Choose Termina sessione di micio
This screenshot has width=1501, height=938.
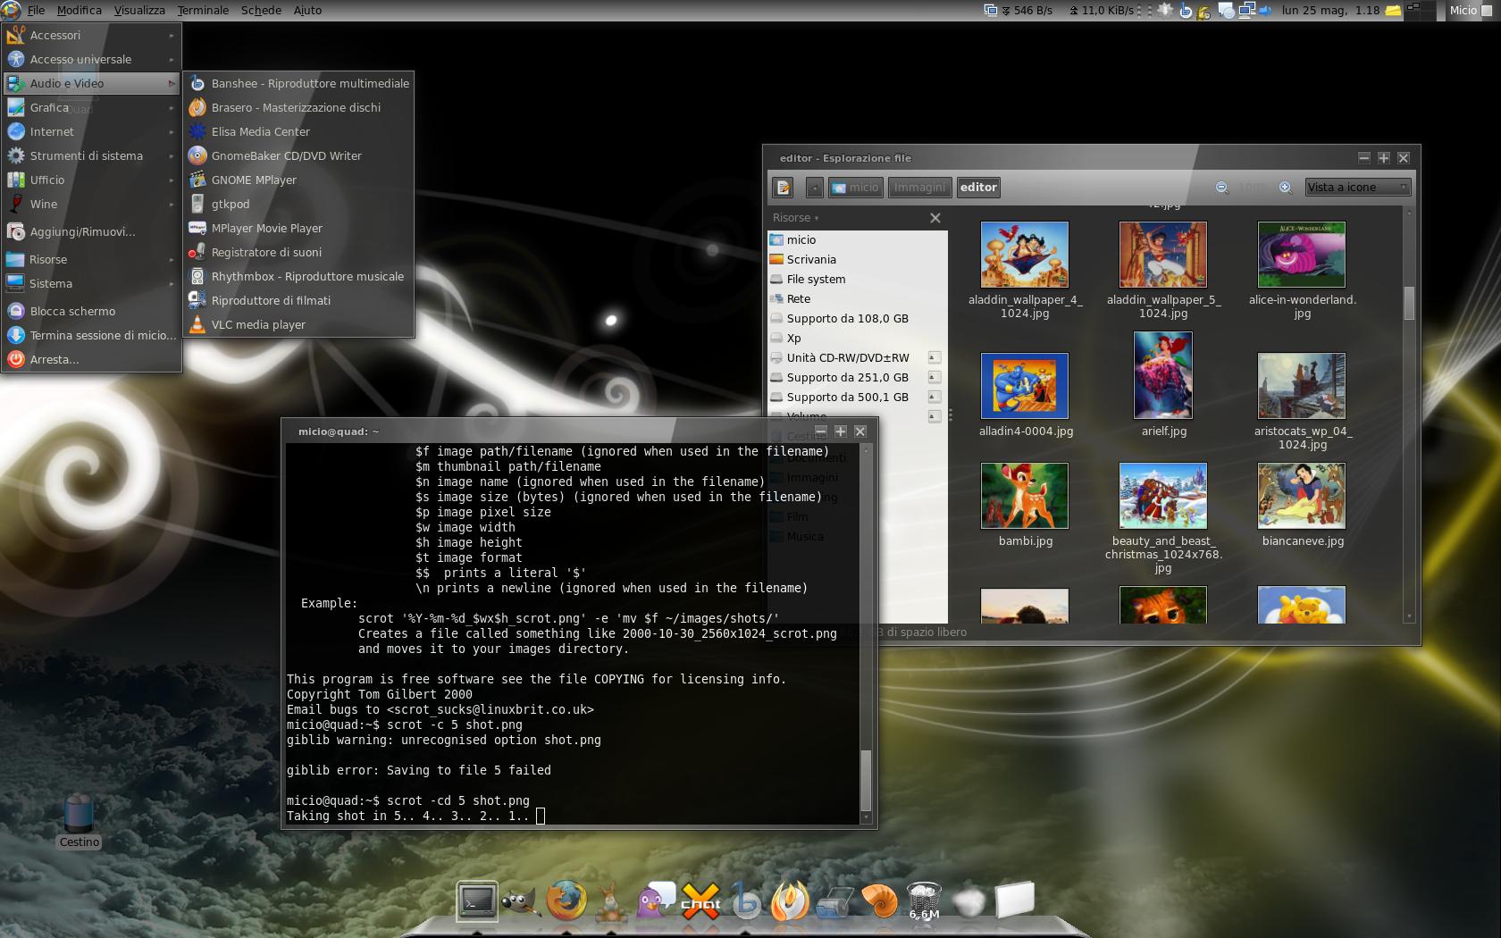tap(91, 335)
